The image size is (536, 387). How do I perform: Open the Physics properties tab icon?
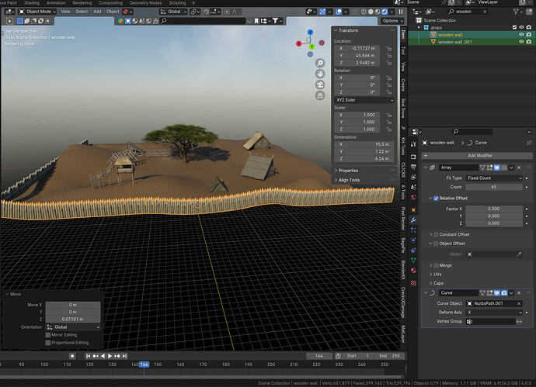pyautogui.click(x=413, y=240)
